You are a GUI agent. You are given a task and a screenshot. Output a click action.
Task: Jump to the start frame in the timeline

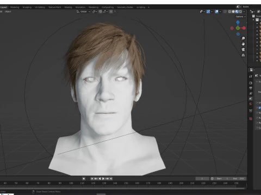92,179
